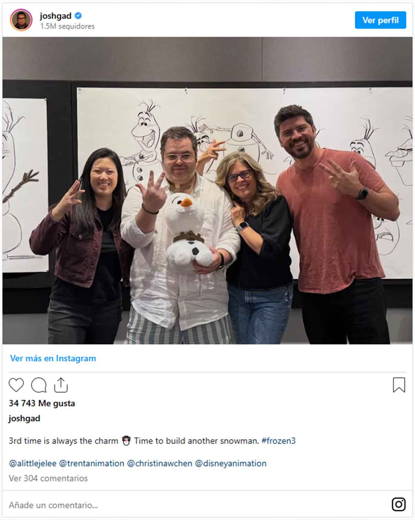415x520 pixels.
Task: Click the 34 743 Me gusta count
Action: (x=42, y=403)
